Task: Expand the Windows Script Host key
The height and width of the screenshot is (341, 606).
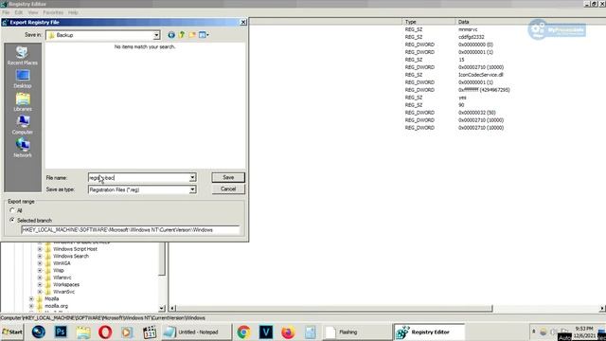Action: pyautogui.click(x=40, y=249)
